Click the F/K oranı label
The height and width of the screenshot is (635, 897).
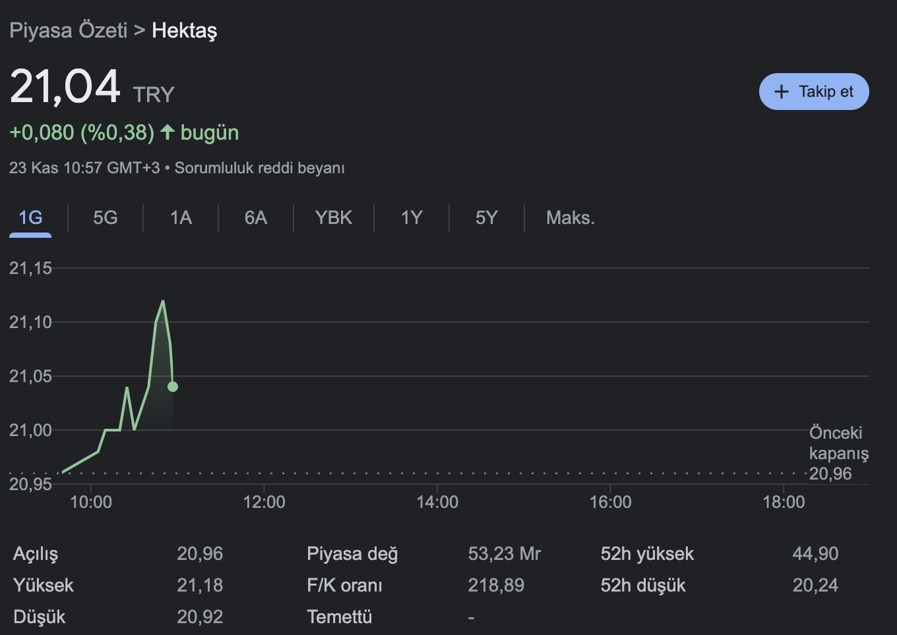pyautogui.click(x=344, y=586)
